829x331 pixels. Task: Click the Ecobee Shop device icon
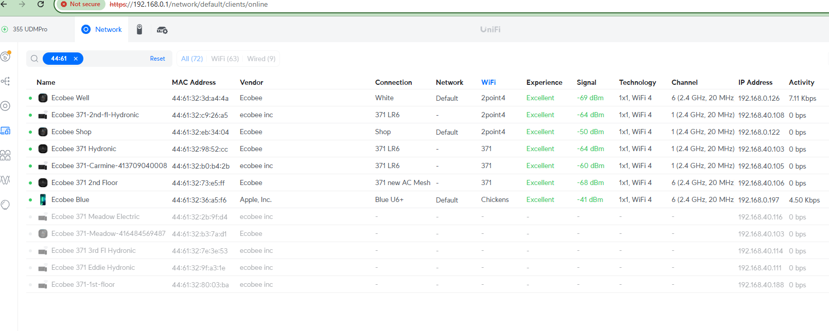point(43,132)
